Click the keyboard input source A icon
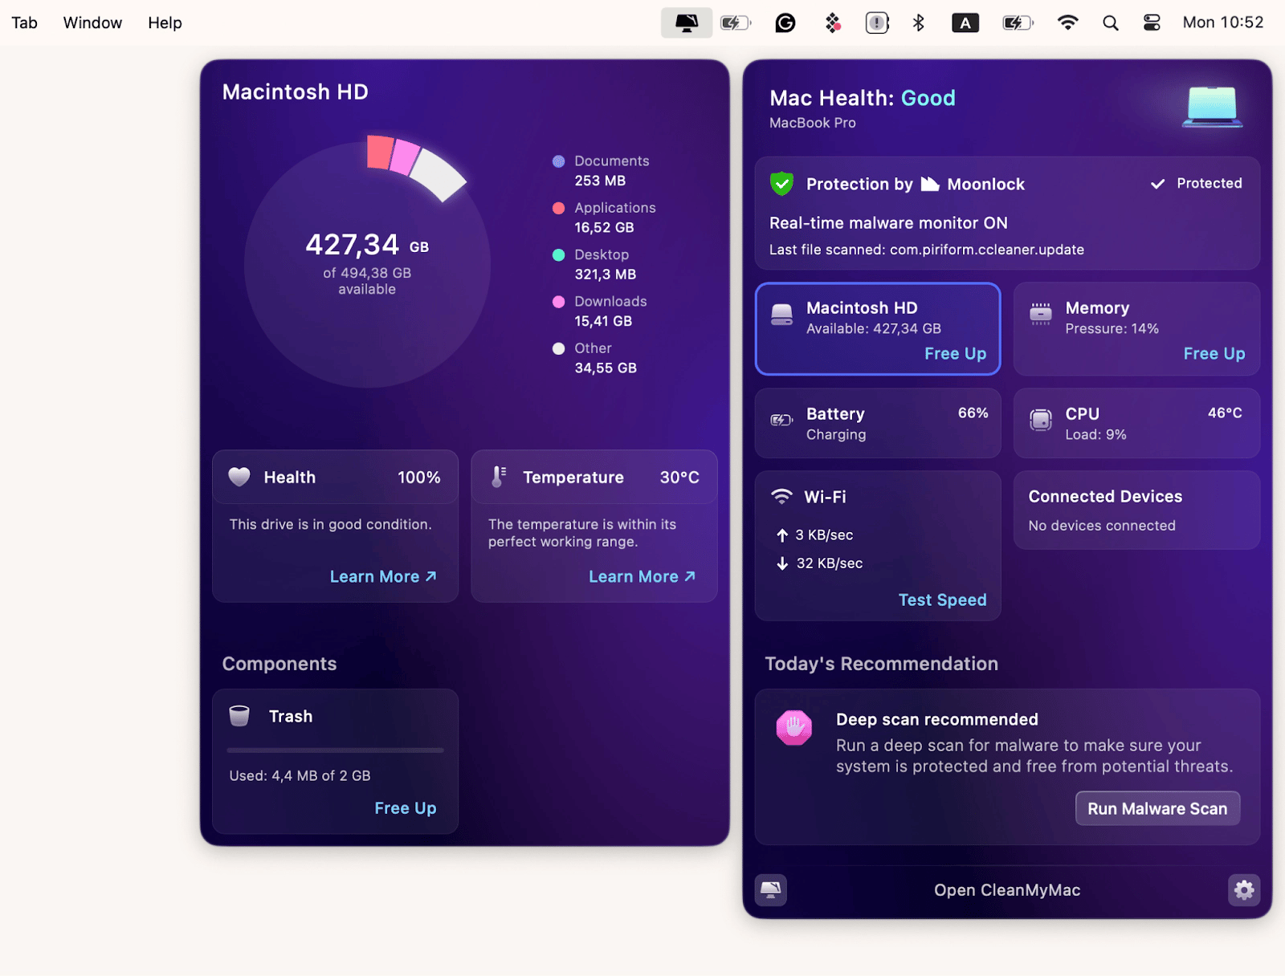Image resolution: width=1285 pixels, height=976 pixels. pyautogui.click(x=965, y=23)
